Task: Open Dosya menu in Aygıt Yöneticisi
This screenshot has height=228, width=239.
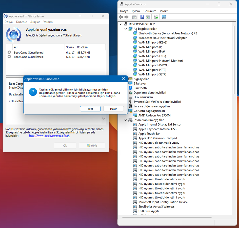Action: [x=124, y=11]
